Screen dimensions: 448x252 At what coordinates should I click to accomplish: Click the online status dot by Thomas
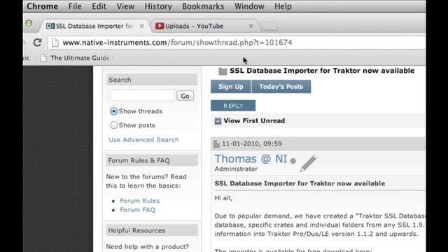tap(293, 161)
